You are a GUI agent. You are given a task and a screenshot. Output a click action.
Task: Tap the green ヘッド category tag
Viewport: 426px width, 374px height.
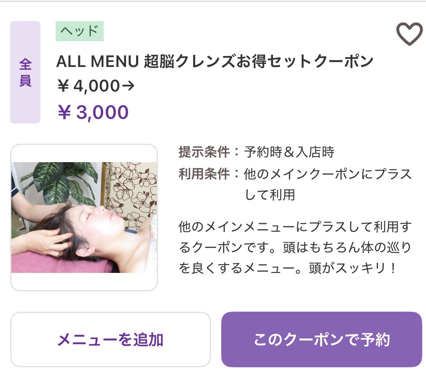point(79,31)
